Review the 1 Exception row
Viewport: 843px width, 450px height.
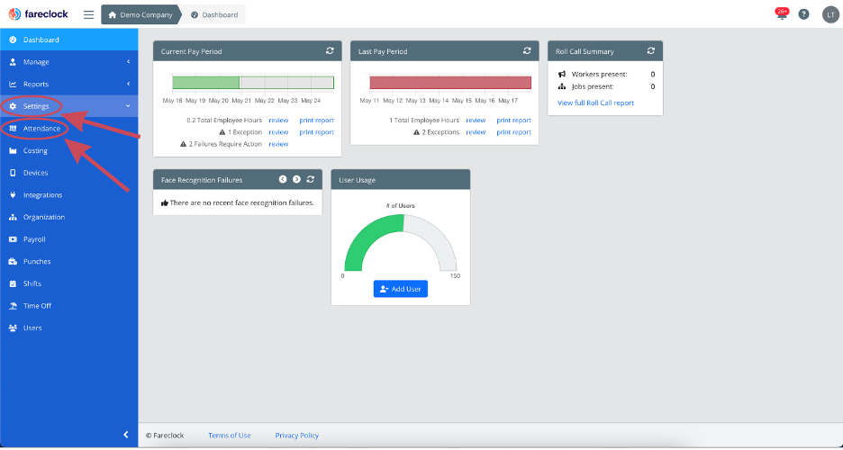point(278,132)
